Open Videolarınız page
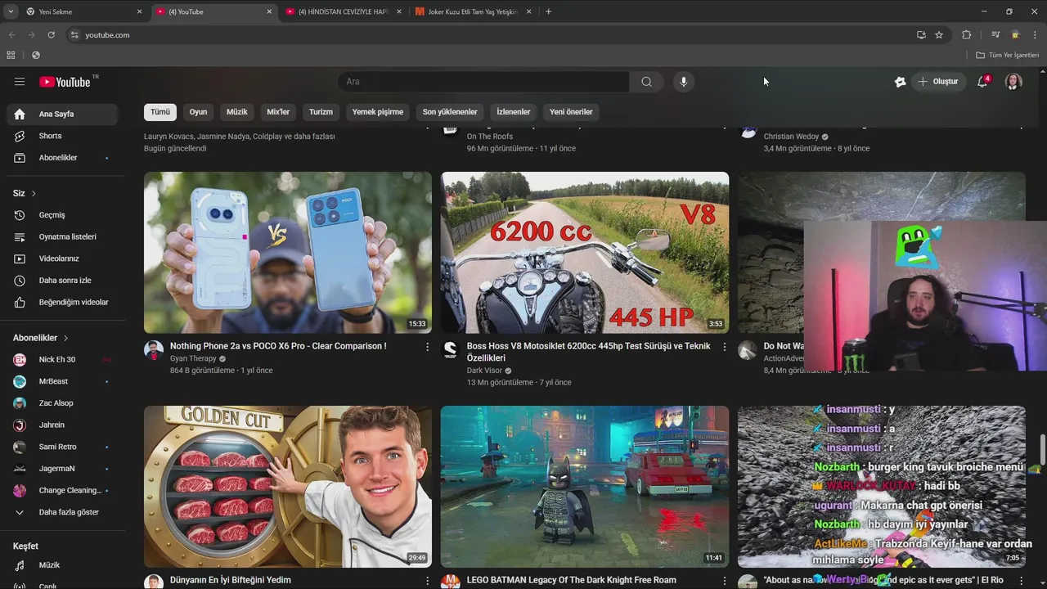1047x589 pixels. point(62,259)
